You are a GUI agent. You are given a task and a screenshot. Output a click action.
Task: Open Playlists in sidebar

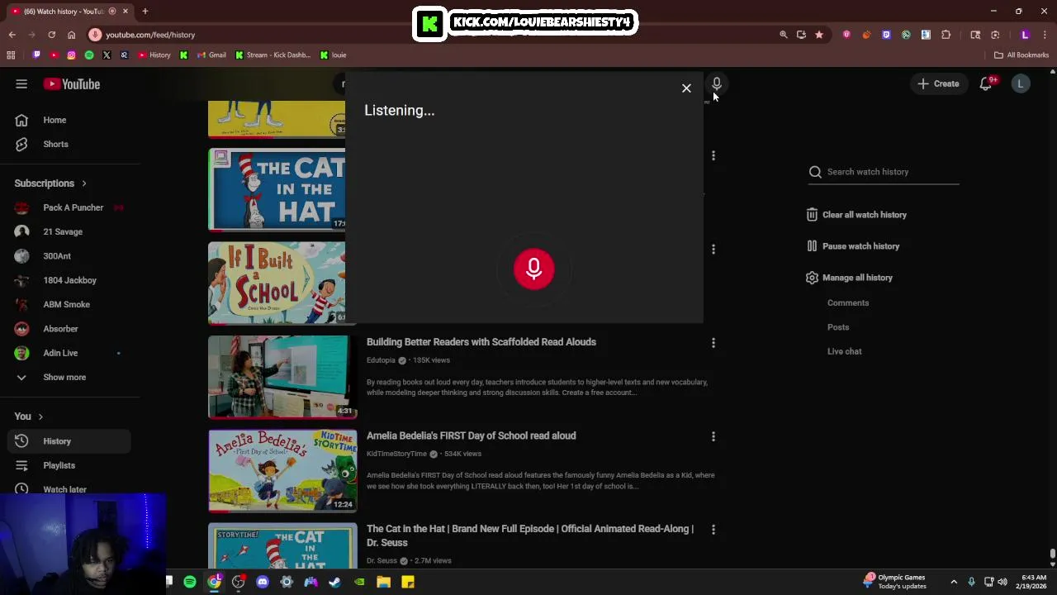[x=70, y=465]
